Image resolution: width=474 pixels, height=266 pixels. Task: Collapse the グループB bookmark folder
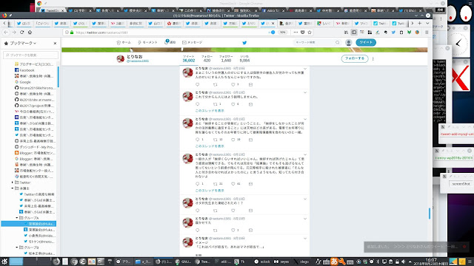coord(17,248)
